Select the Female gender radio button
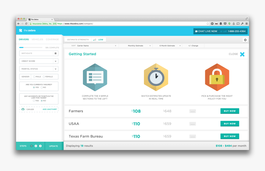This screenshot has height=171, width=265. click(44, 77)
